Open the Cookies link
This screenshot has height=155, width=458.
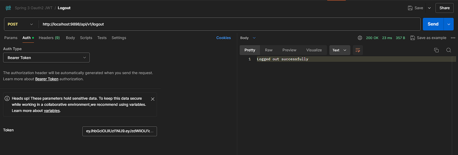[223, 38]
